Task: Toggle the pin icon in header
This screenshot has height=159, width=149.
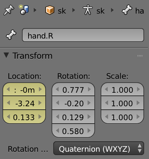Action: click(x=9, y=10)
